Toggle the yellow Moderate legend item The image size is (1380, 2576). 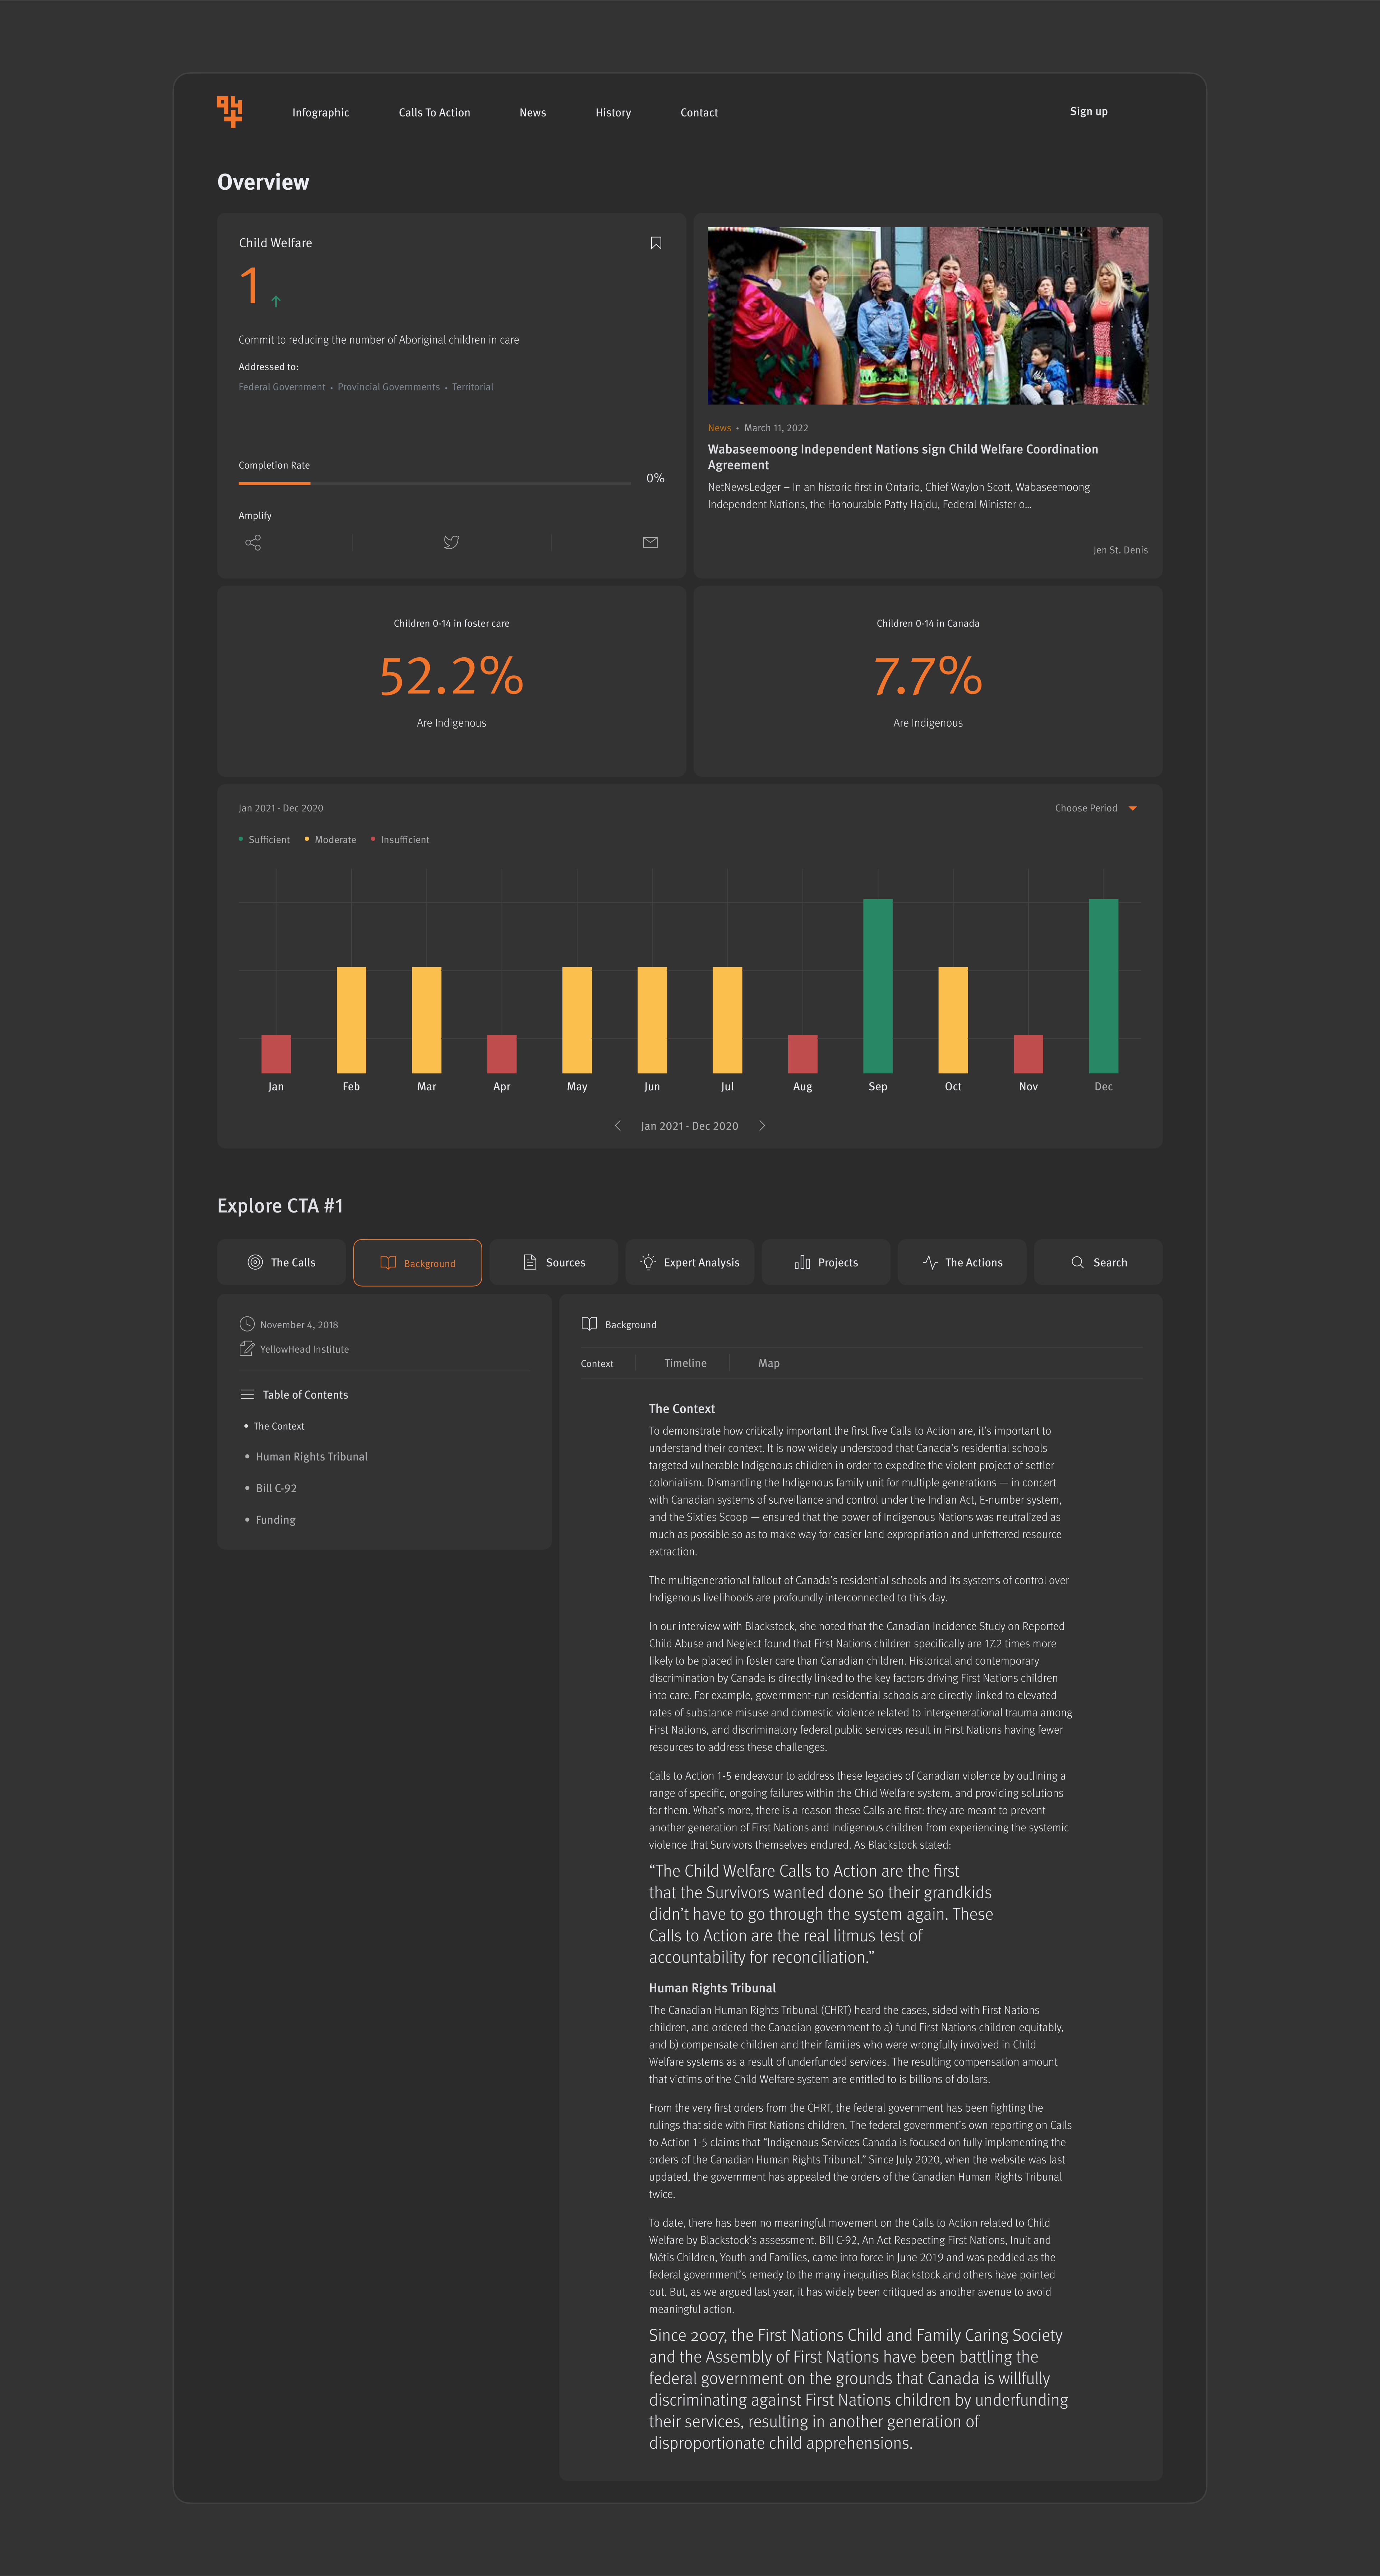click(330, 840)
